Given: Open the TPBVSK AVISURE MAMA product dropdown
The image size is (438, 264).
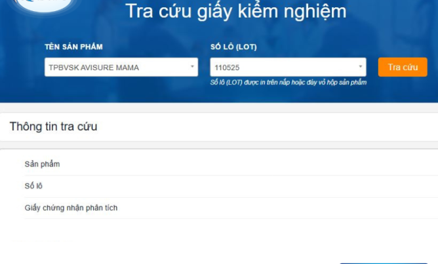Looking at the screenshot, I should coord(121,67).
